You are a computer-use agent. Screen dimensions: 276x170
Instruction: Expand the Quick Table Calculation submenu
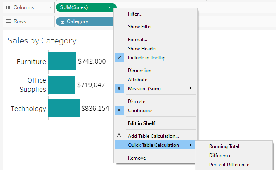153,145
